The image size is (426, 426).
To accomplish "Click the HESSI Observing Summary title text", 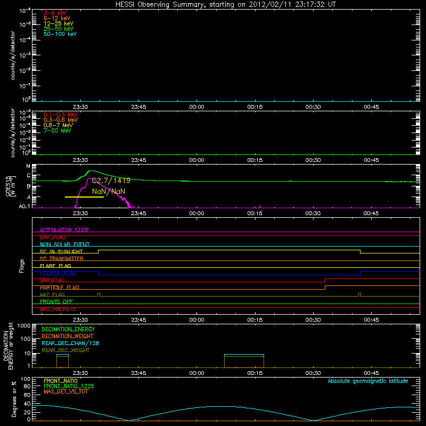I will tap(226, 5).
